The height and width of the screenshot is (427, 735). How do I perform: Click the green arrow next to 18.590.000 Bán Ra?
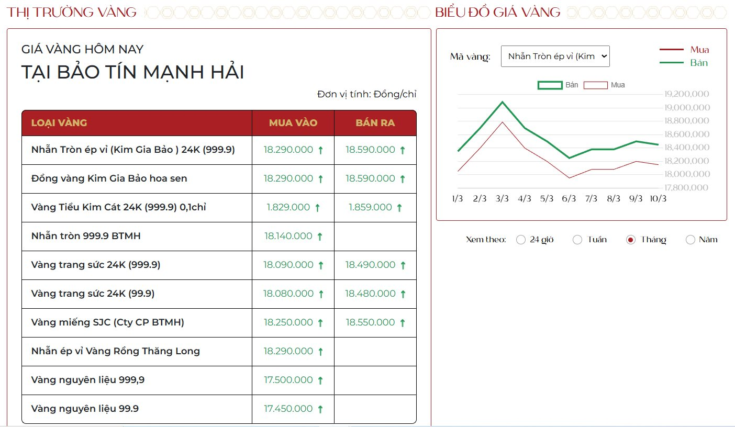(x=402, y=150)
